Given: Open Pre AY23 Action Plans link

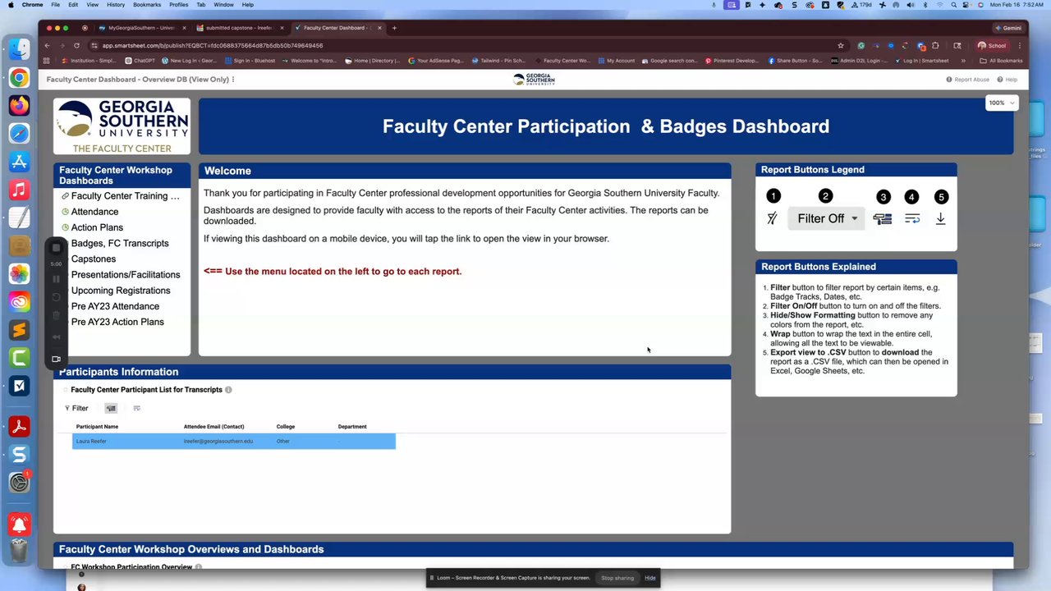Looking at the screenshot, I should (117, 322).
